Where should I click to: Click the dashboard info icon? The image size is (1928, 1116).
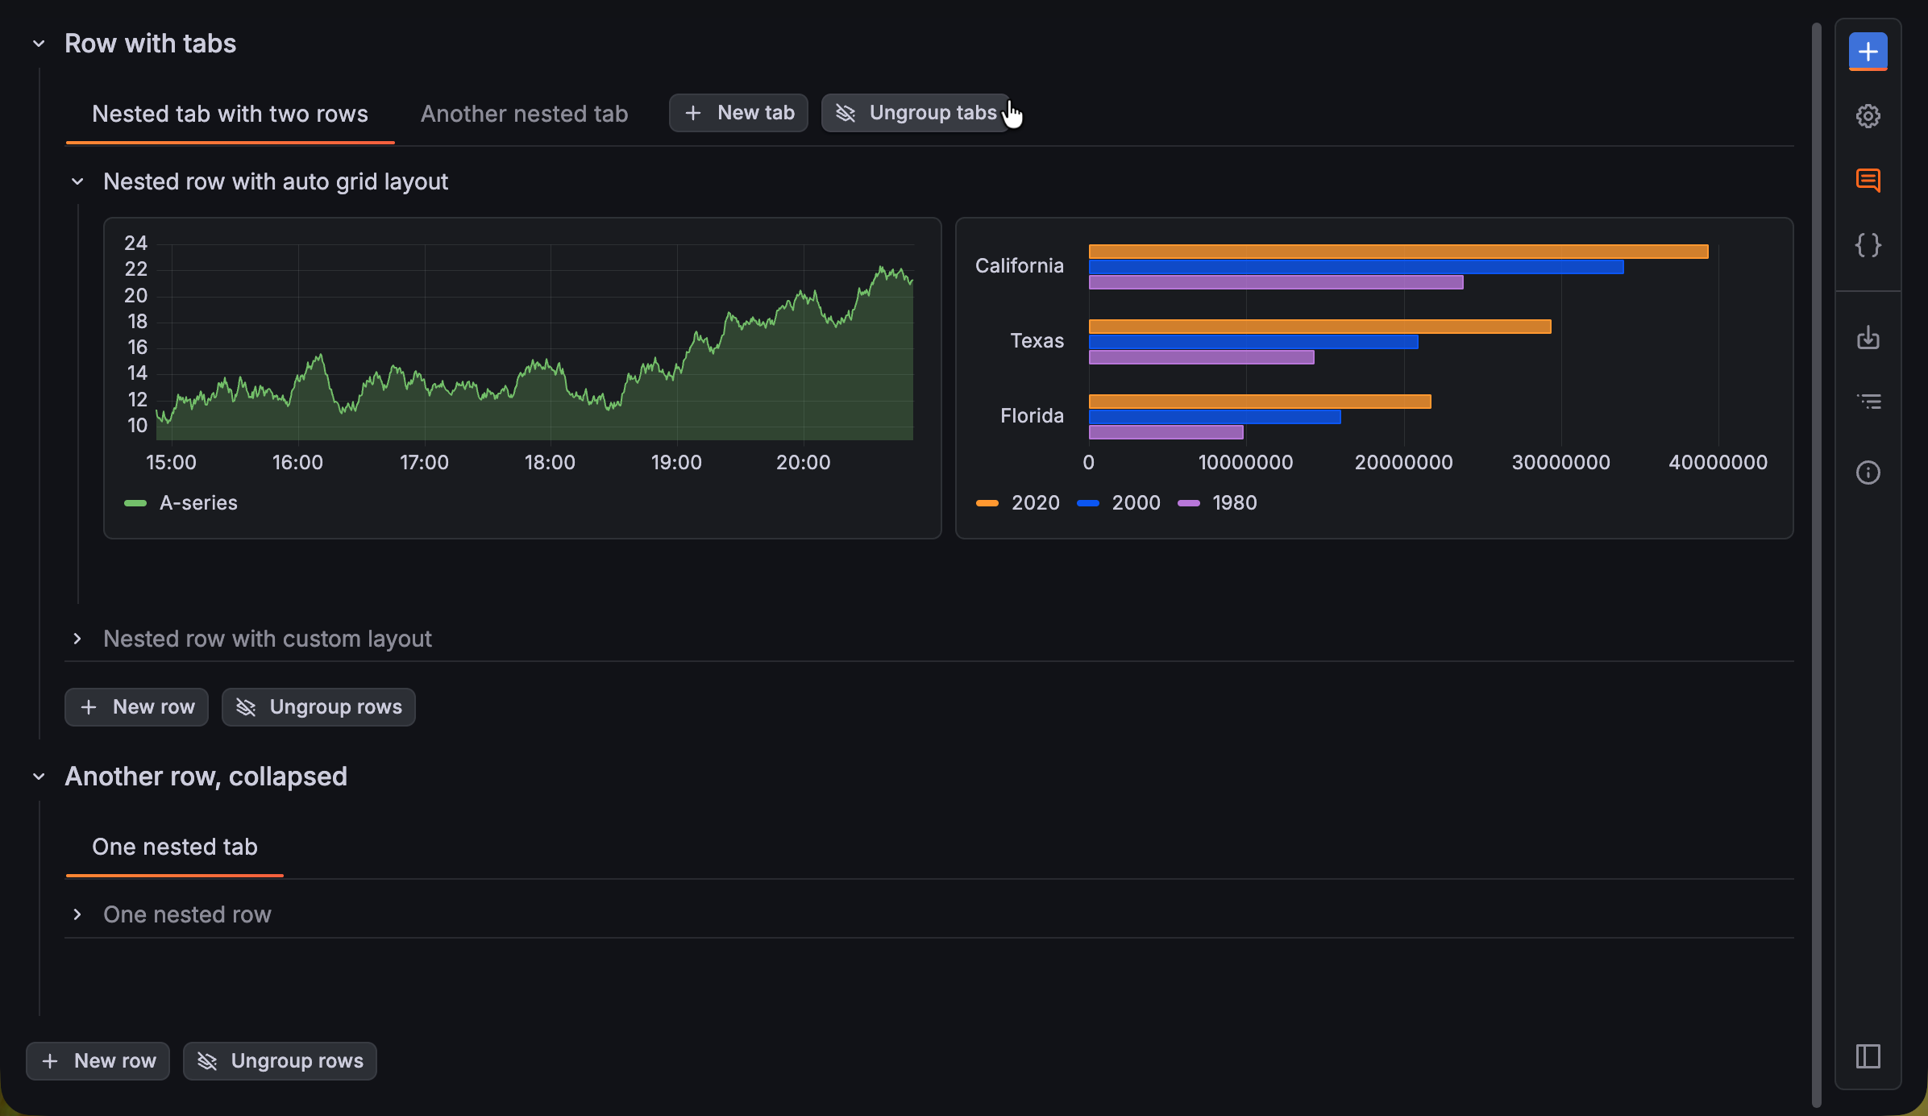(x=1868, y=472)
